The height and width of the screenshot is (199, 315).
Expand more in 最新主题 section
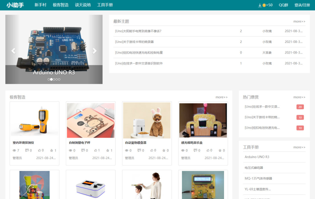(x=299, y=21)
